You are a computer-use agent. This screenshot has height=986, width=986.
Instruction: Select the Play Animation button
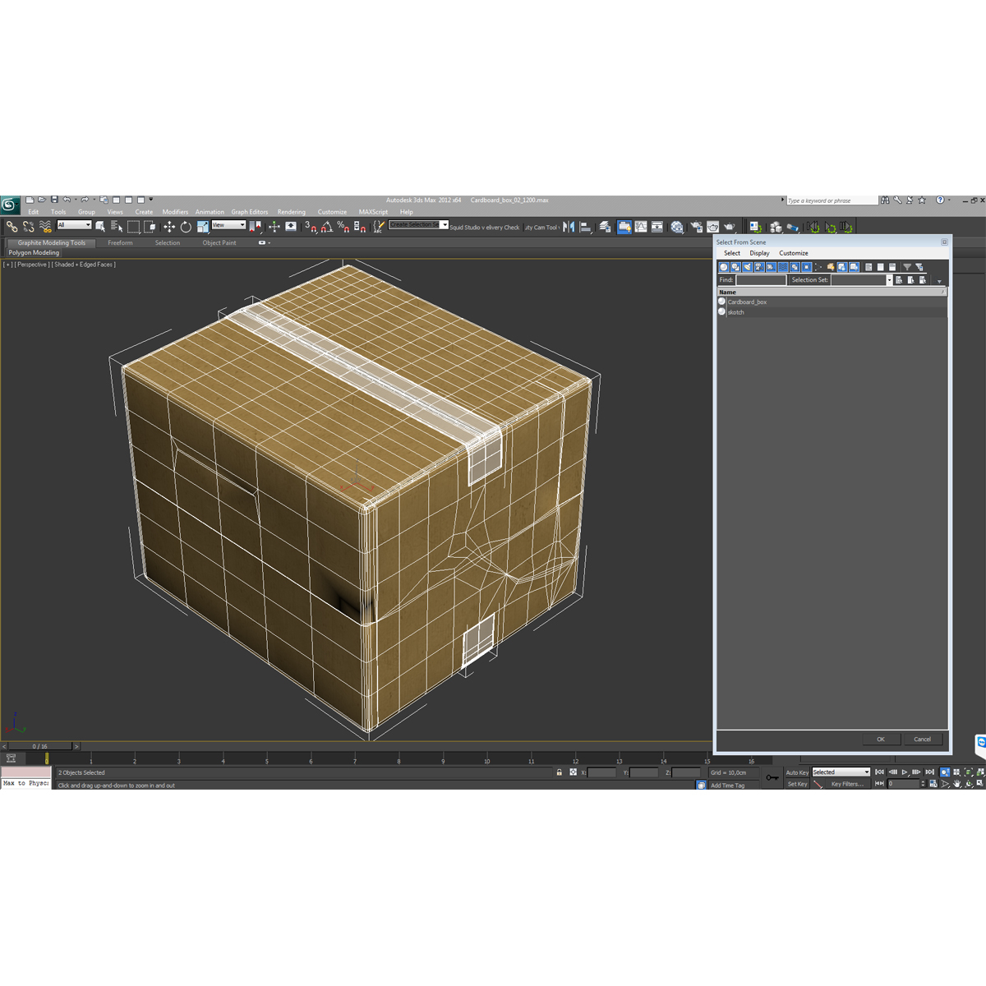[904, 772]
